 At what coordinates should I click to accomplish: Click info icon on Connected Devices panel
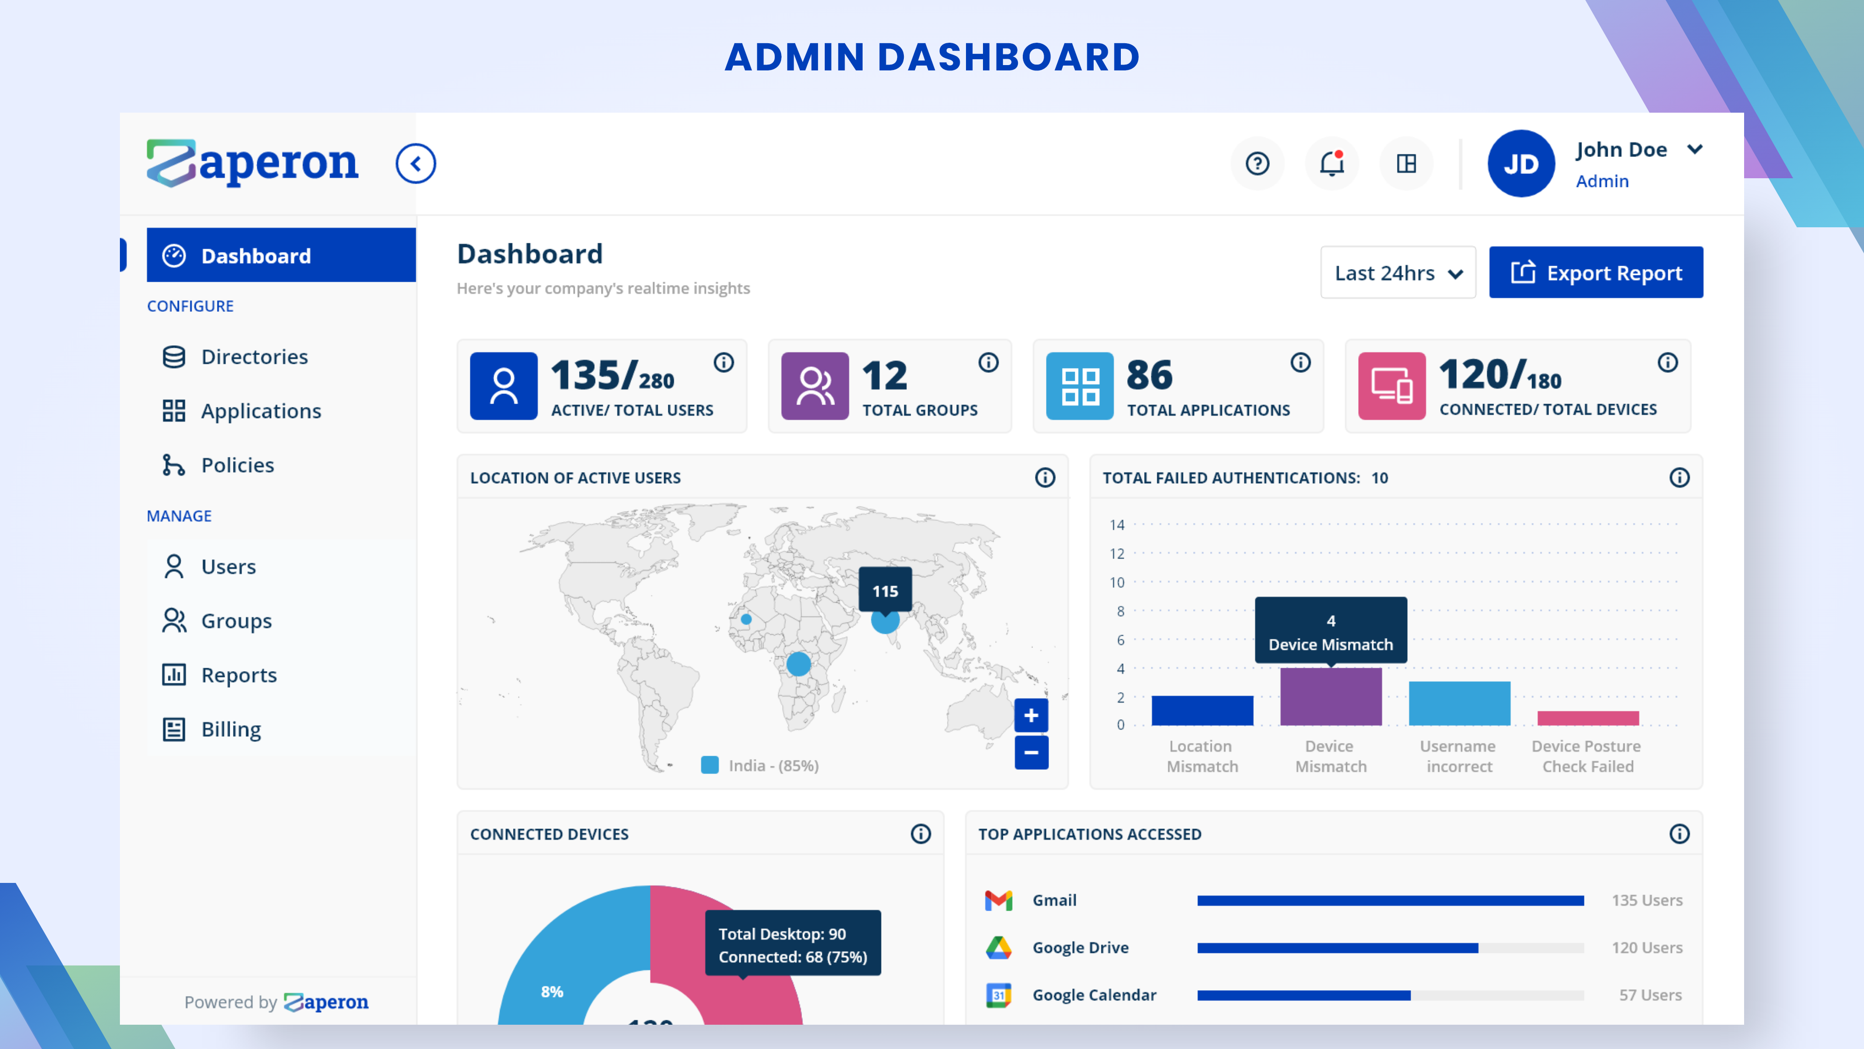tap(920, 834)
